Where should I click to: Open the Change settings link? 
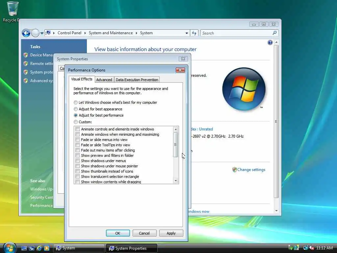pyautogui.click(x=251, y=170)
